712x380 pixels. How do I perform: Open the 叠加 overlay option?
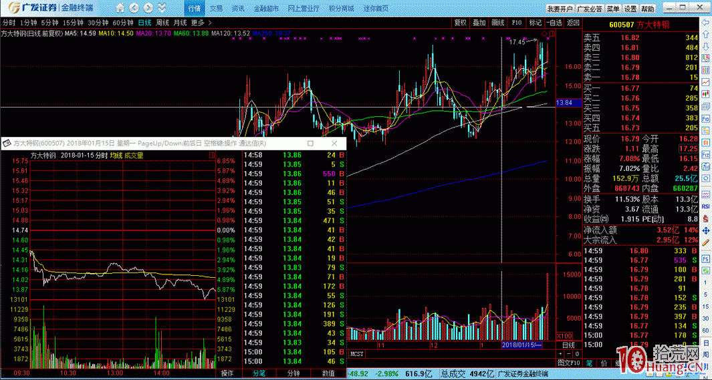(x=479, y=22)
